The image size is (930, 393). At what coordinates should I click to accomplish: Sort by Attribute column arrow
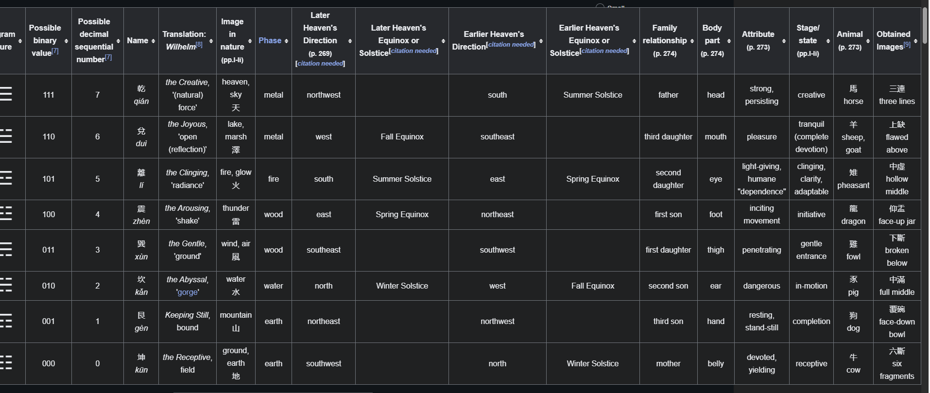(784, 41)
